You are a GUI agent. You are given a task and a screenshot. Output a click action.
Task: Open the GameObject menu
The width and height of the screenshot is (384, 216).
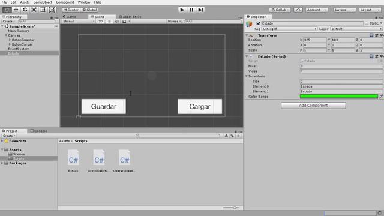click(x=43, y=2)
